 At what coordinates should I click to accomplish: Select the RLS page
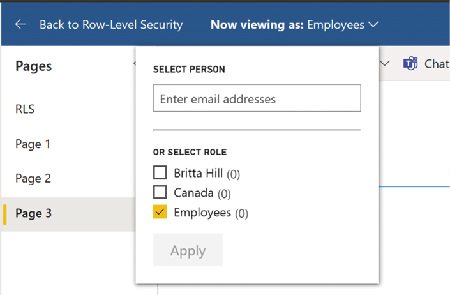25,109
